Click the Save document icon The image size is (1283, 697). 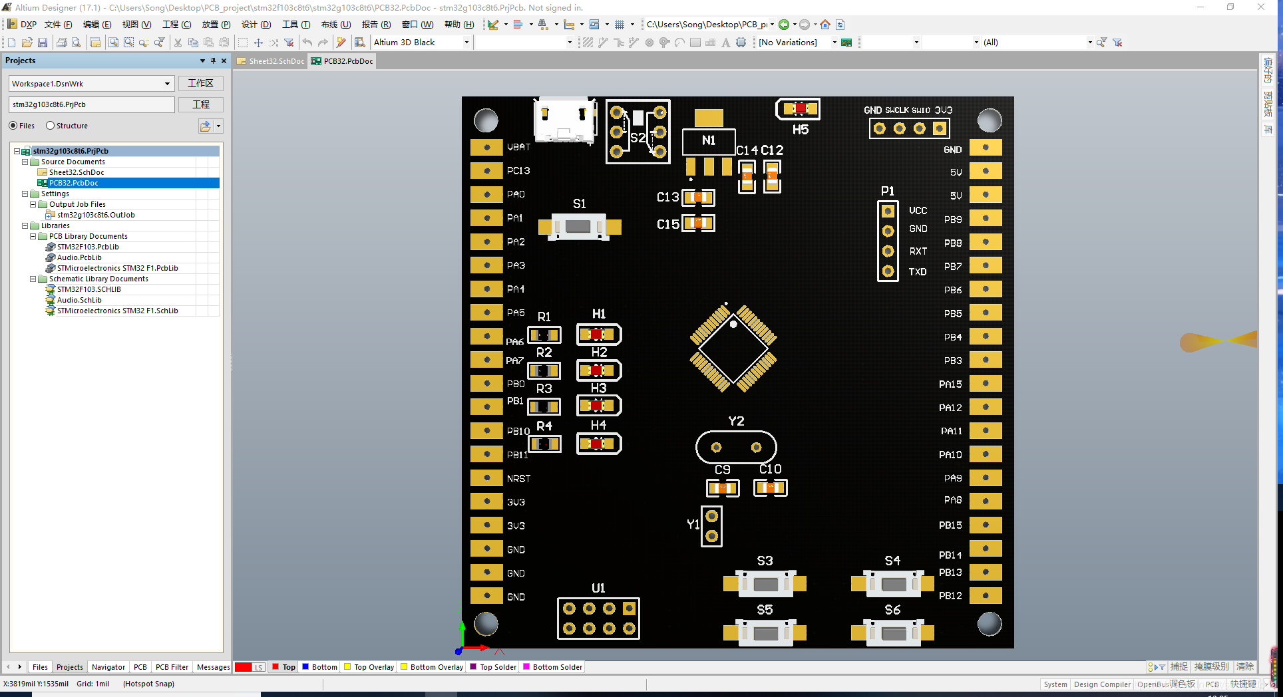(43, 43)
